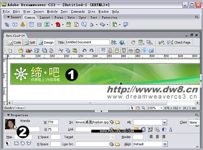Click the Save icon in Standard toolbar
The width and height of the screenshot is (203, 150).
click(x=37, y=50)
